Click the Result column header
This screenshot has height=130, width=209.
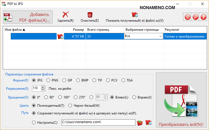click(185, 29)
